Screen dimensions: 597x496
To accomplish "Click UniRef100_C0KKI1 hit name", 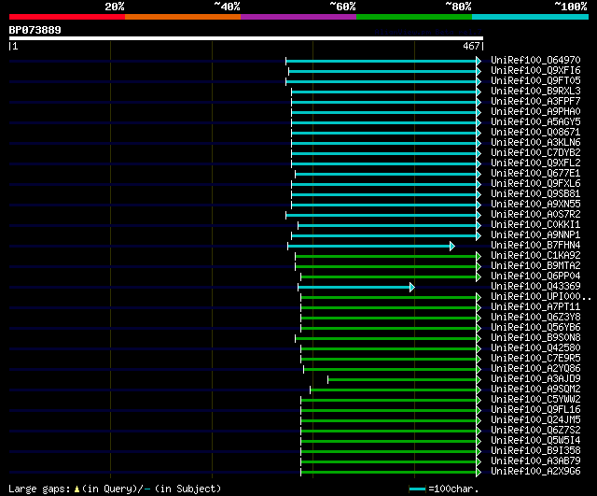I will coord(535,225).
